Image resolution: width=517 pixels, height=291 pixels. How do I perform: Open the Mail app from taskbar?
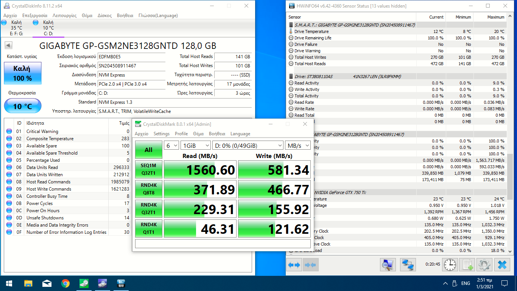(x=47, y=283)
